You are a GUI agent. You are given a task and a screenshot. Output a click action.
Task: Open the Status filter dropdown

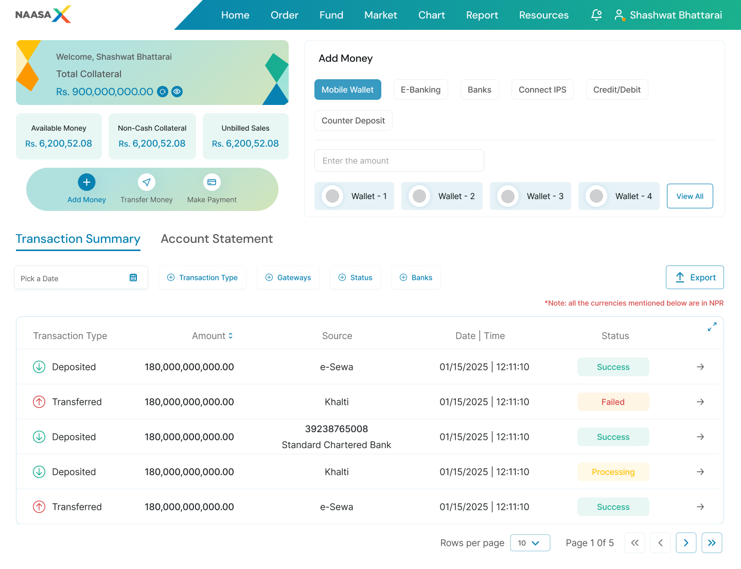coord(355,277)
